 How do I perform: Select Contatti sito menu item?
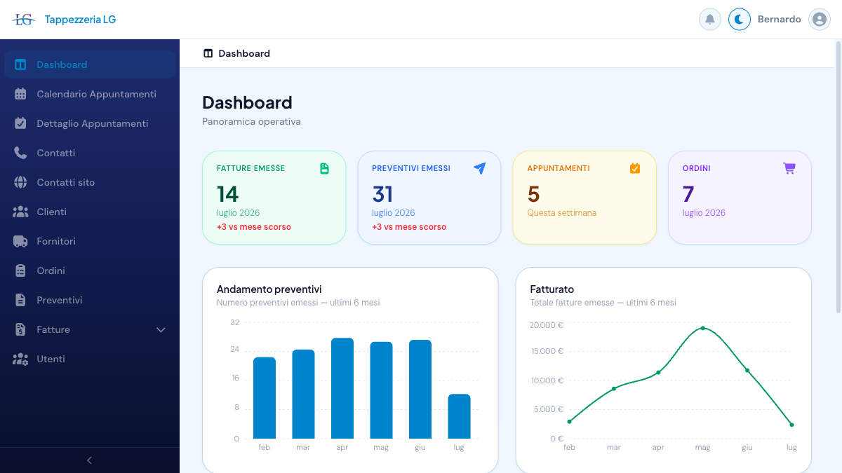90,182
